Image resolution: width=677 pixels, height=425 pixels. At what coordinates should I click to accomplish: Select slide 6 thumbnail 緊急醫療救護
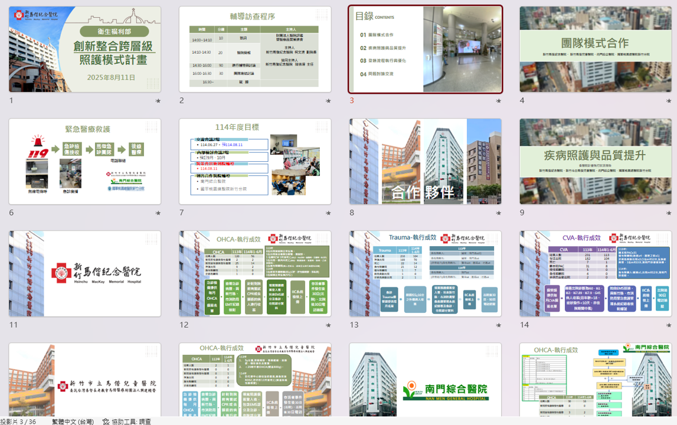point(85,162)
